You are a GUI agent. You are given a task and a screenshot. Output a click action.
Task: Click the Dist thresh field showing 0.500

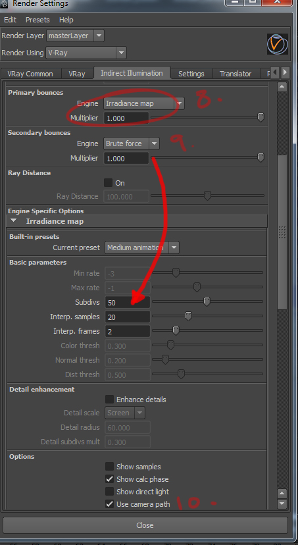pyautogui.click(x=128, y=375)
